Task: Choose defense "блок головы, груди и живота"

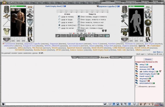Action: [79, 17]
